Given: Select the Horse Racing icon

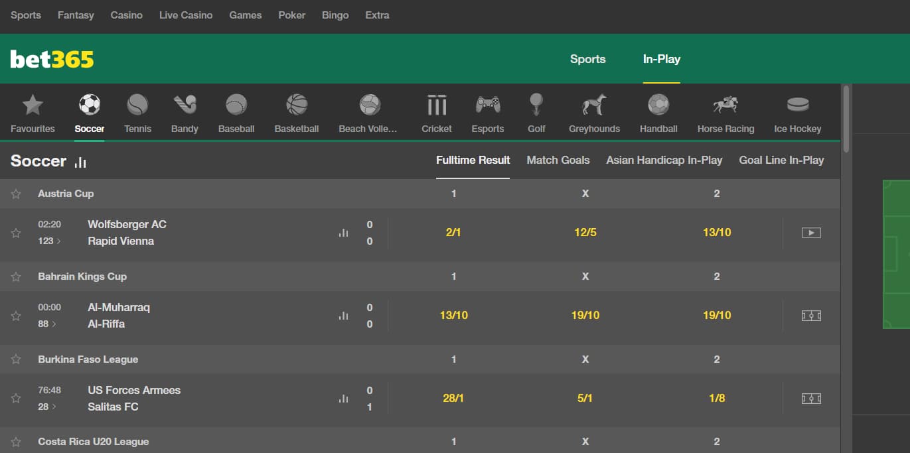Looking at the screenshot, I should coord(725,105).
